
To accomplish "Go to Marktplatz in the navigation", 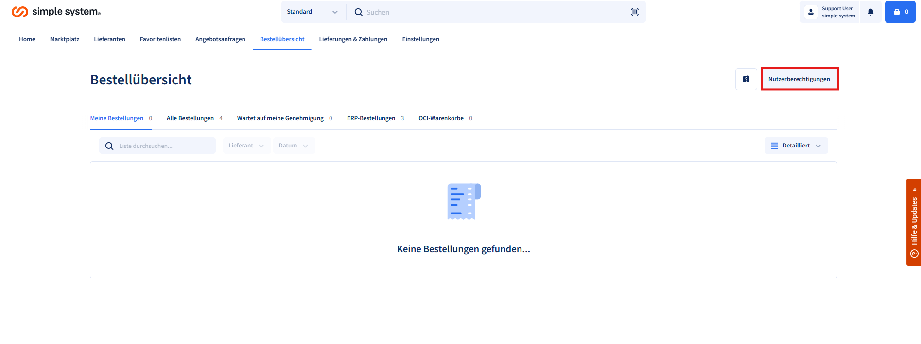I will click(65, 39).
